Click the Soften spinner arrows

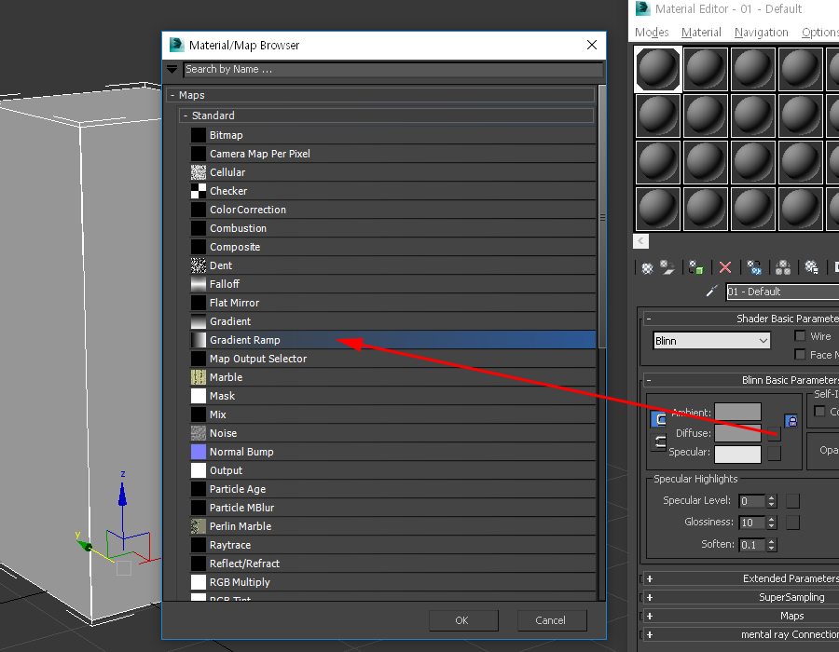click(771, 545)
